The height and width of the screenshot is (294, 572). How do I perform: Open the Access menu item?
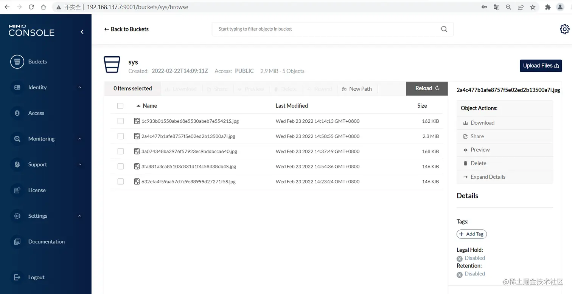coord(36,113)
